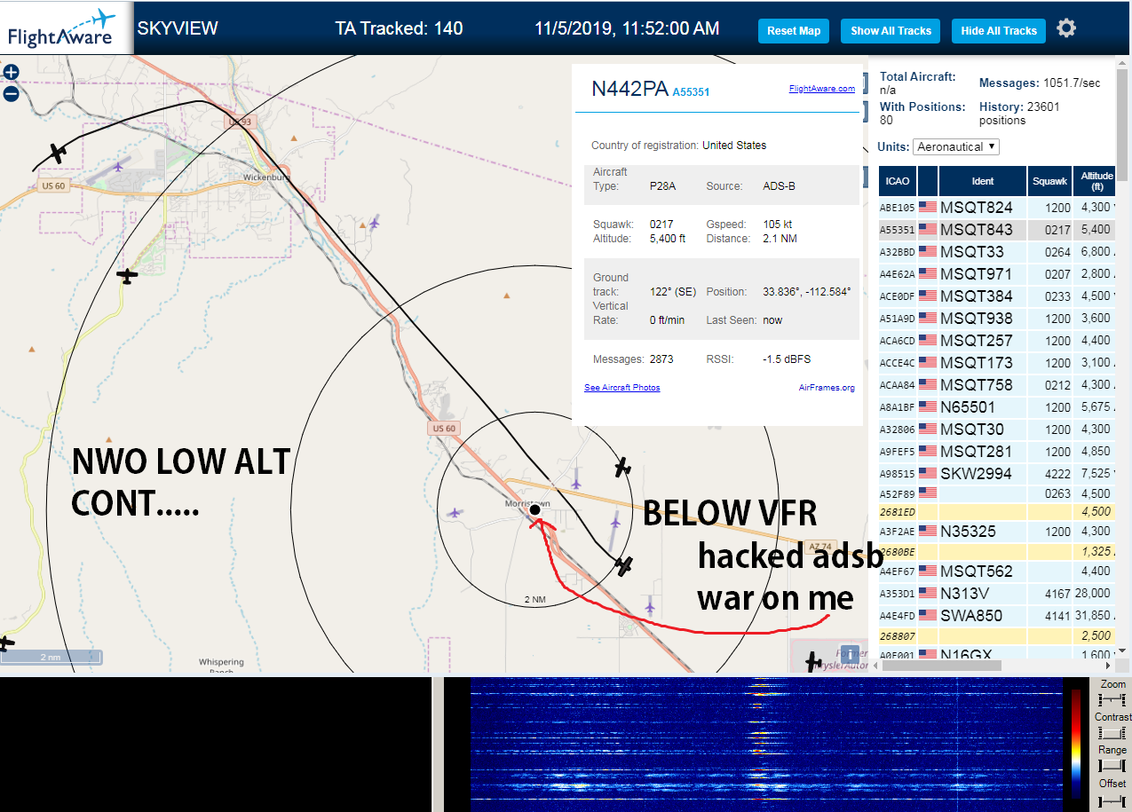Select aircraft icon beside map info button

click(813, 661)
